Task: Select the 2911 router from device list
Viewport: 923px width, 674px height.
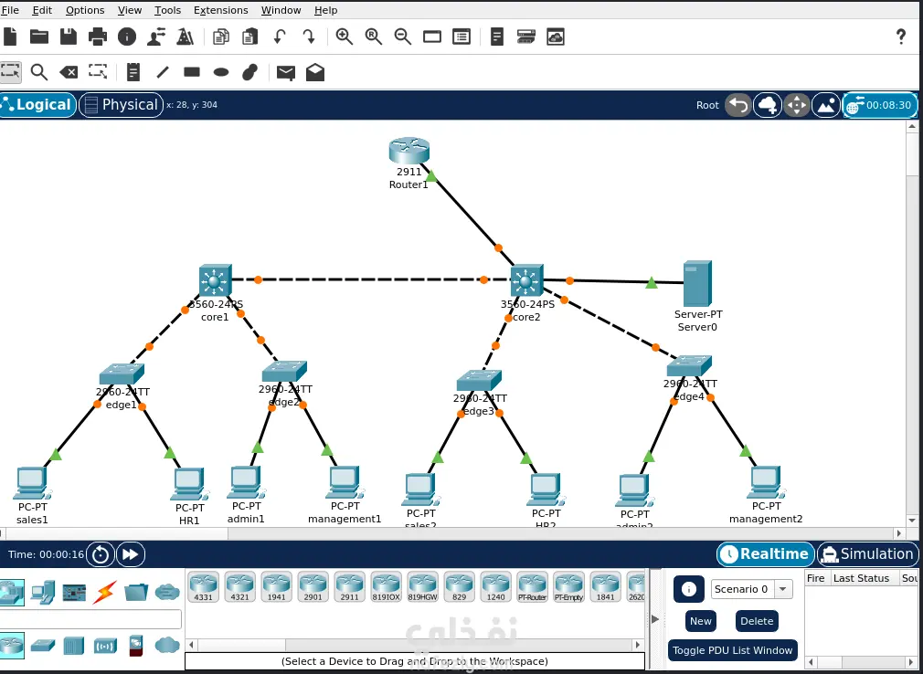Action: 349,587
